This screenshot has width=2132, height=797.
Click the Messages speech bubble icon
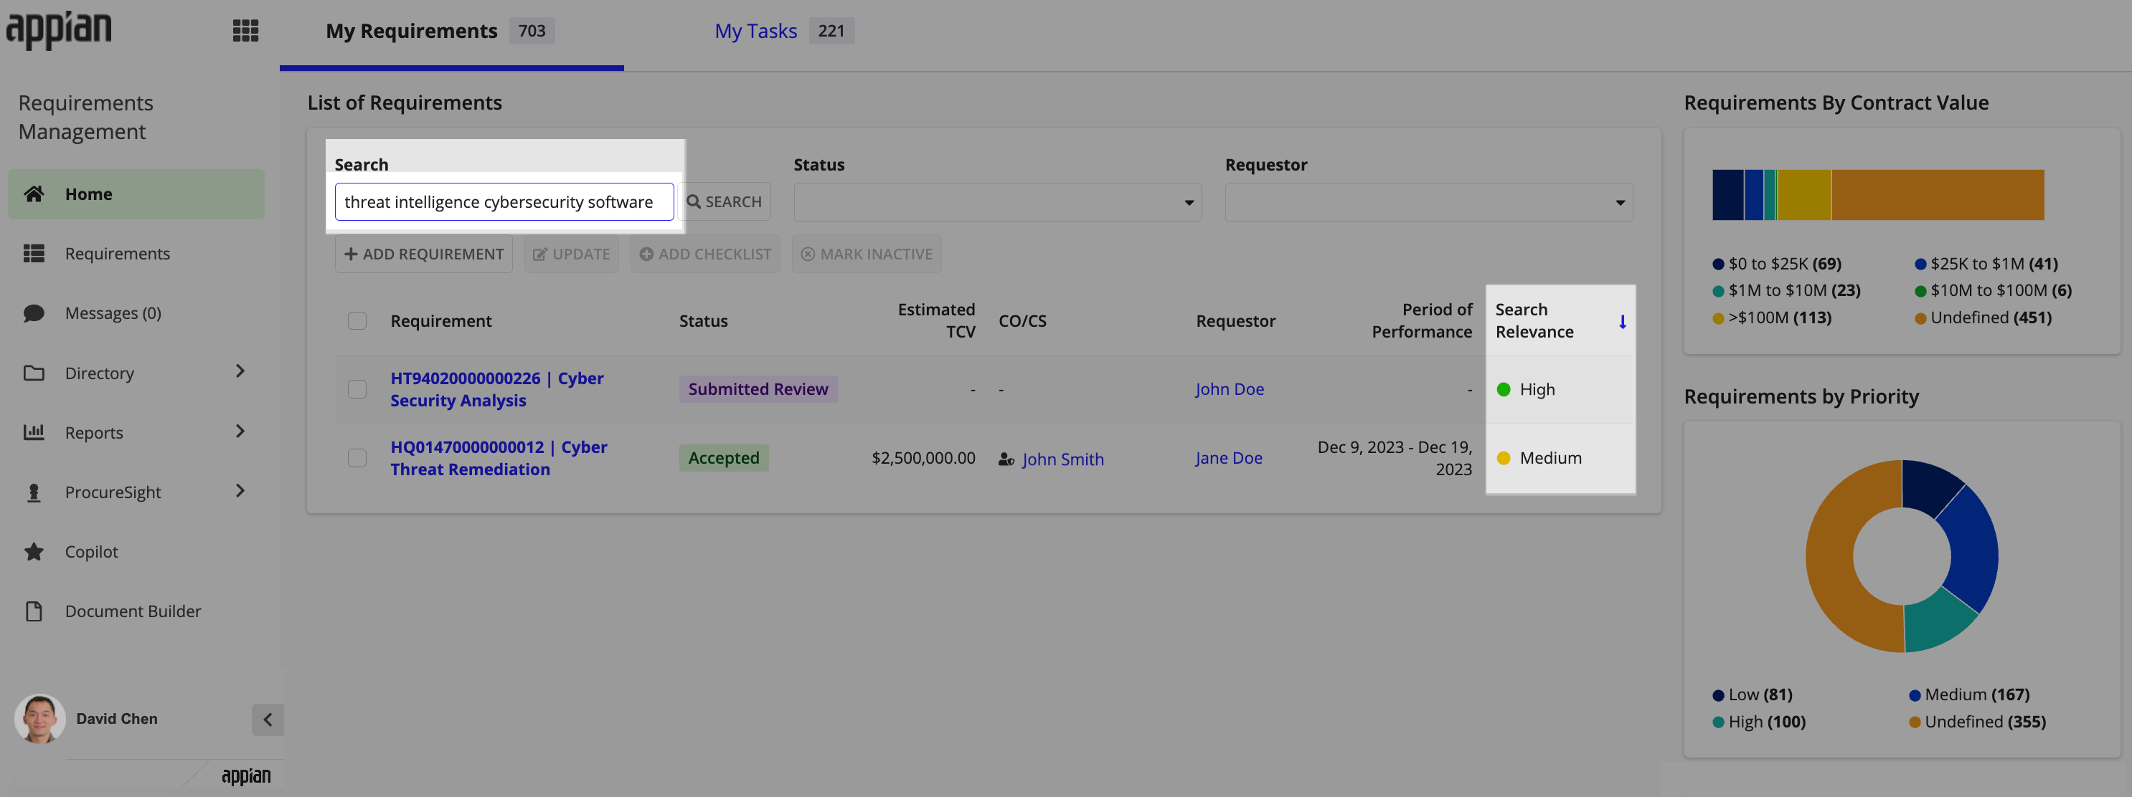tap(34, 313)
